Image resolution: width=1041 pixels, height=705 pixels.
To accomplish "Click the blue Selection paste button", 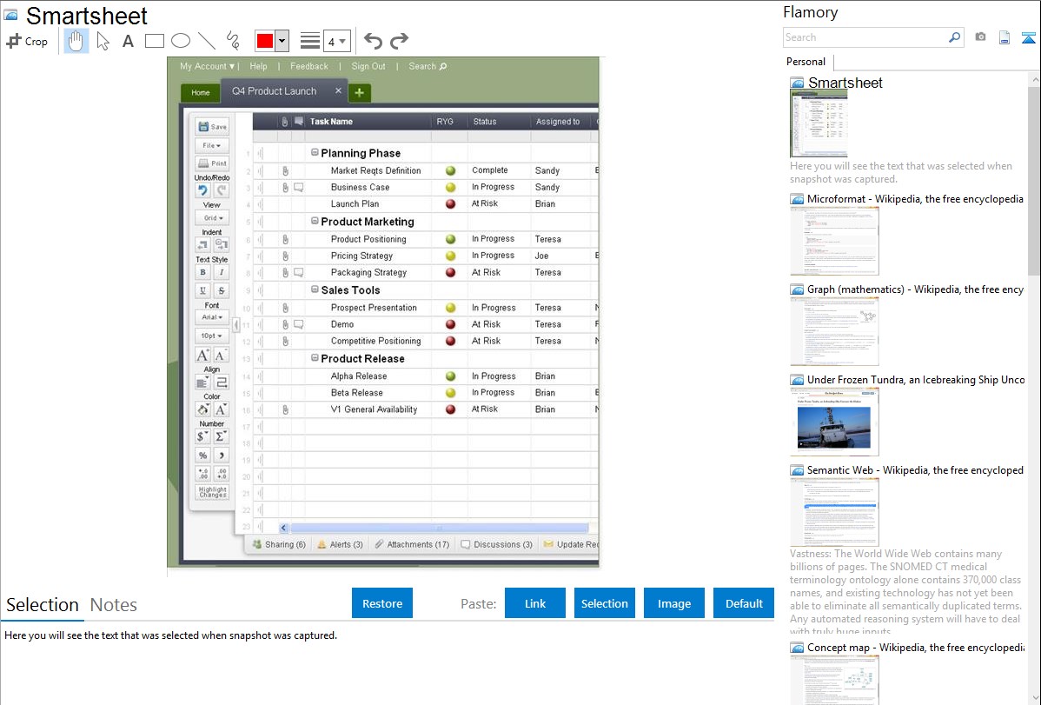I will pos(604,603).
